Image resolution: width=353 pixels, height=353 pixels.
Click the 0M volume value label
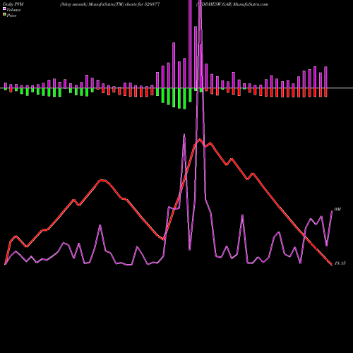(x=337, y=209)
